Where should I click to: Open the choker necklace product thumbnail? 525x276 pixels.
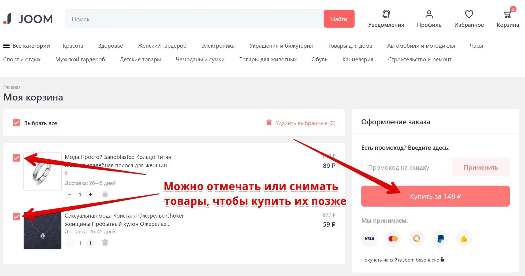click(x=42, y=230)
